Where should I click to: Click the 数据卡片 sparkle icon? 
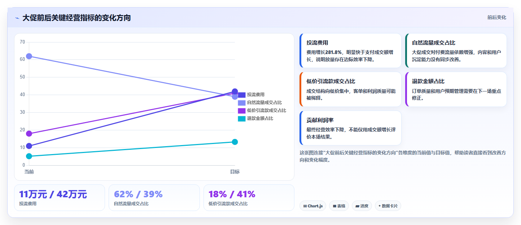(x=380, y=206)
